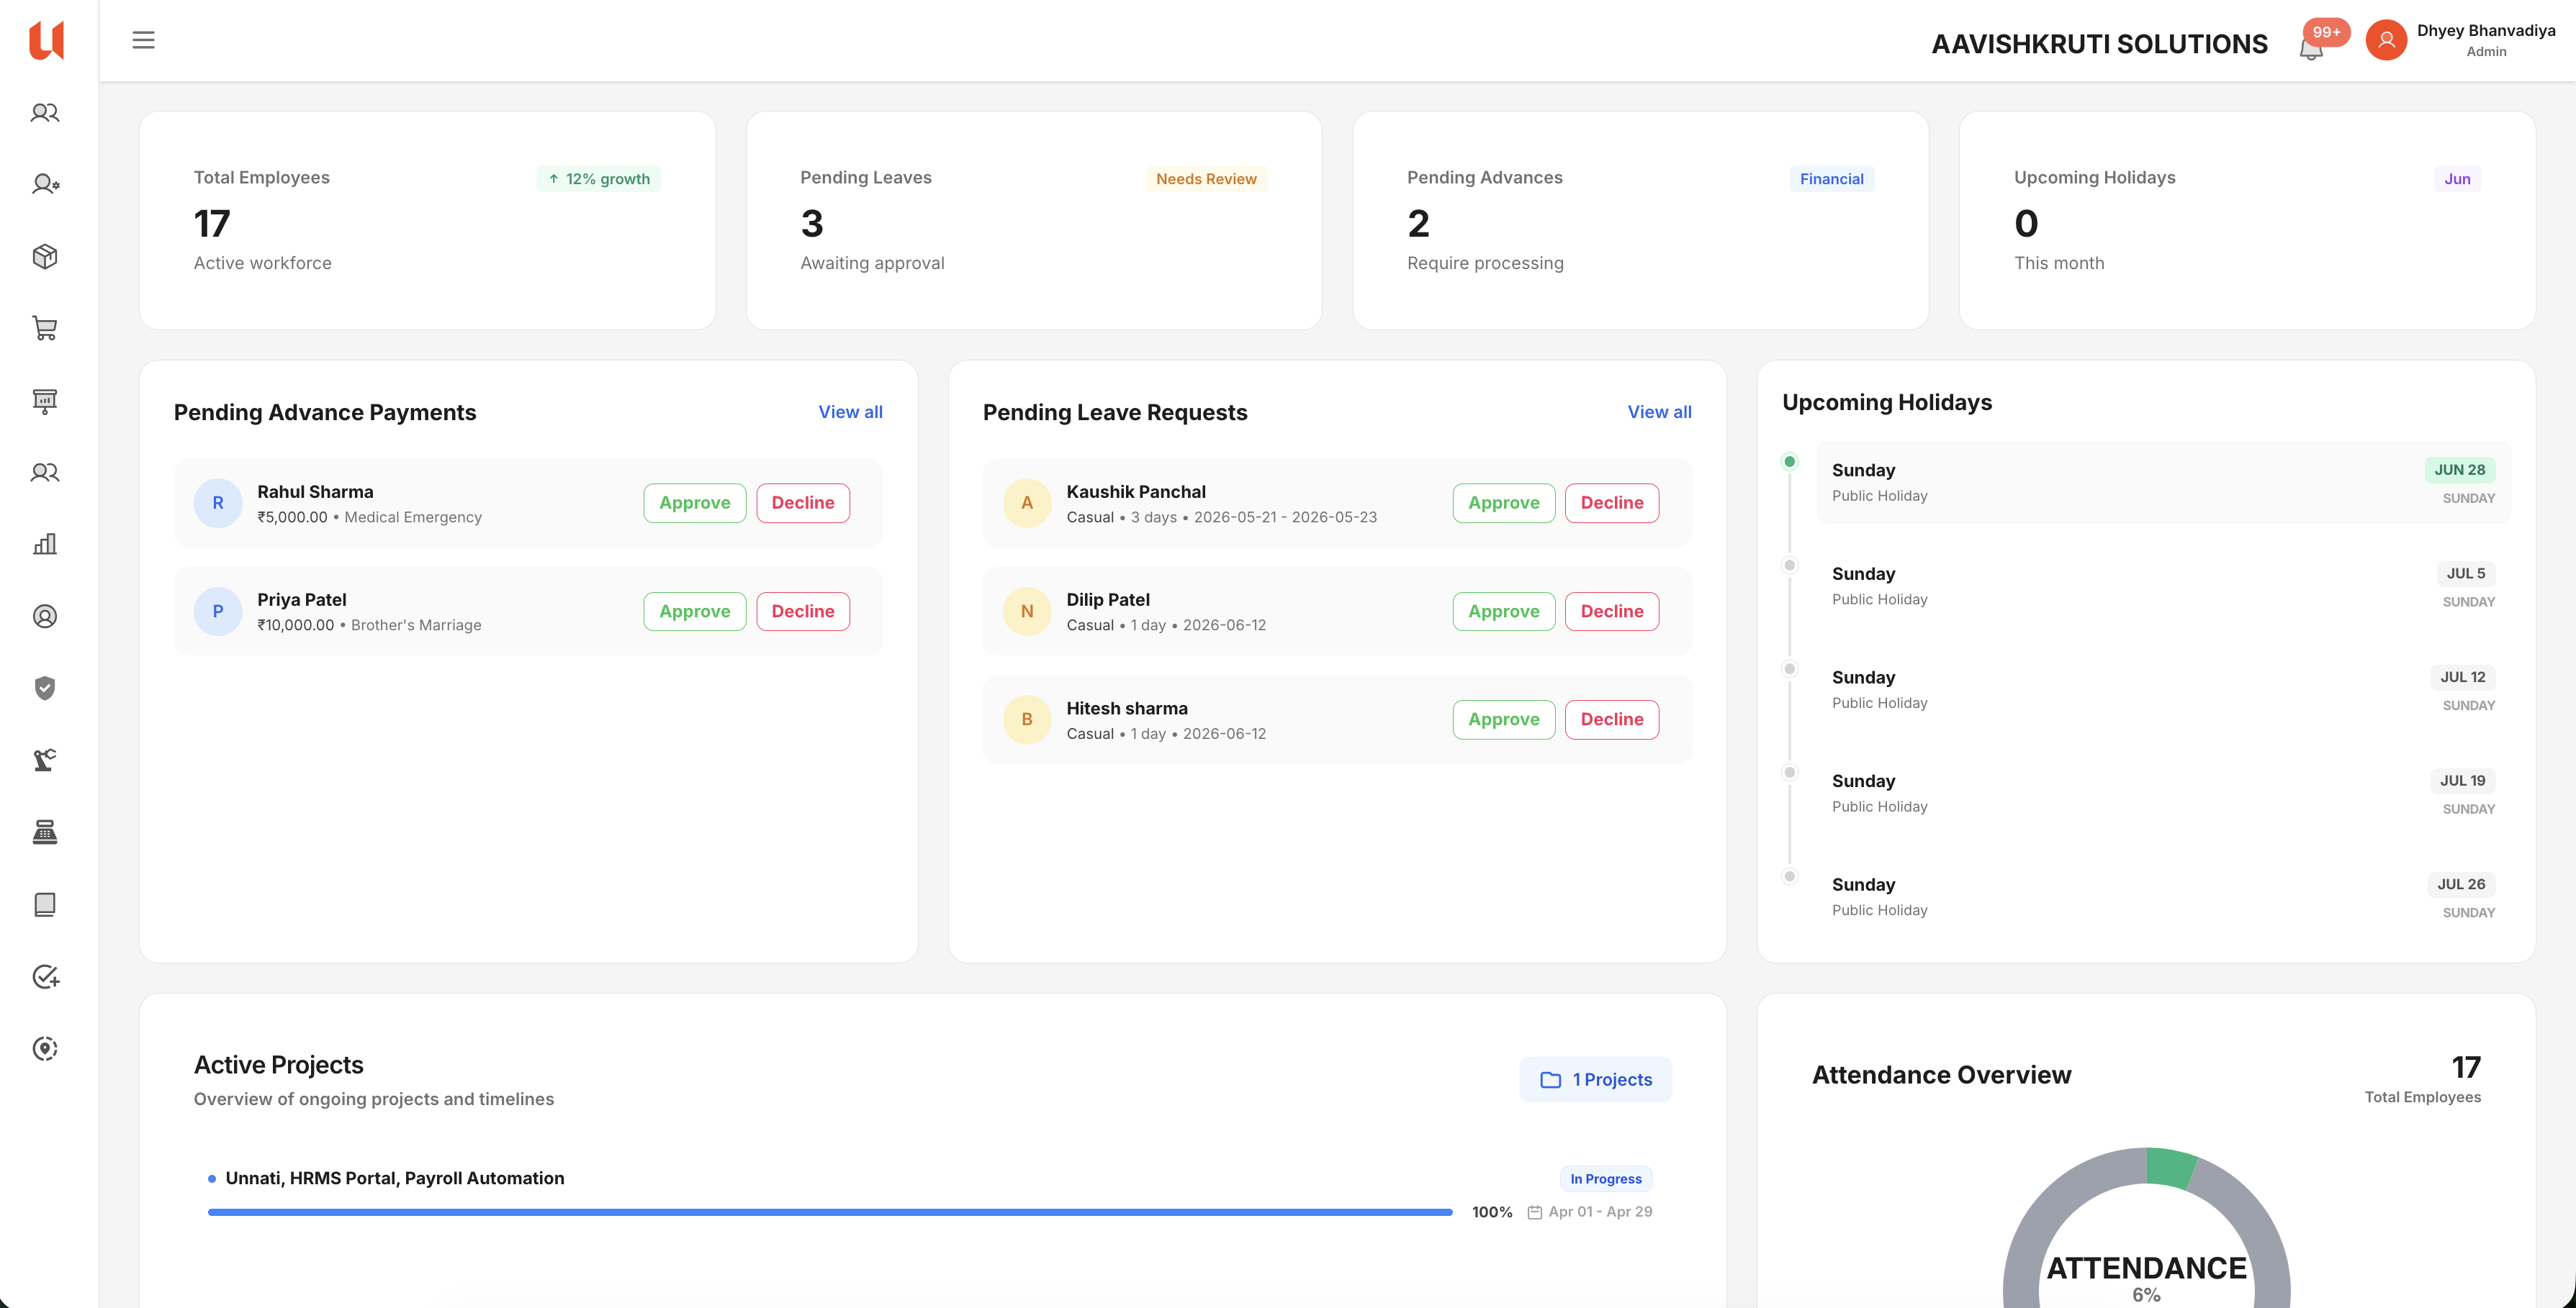Select the JUL 19 Sunday holiday entry
The height and width of the screenshot is (1308, 2576).
2163,794
